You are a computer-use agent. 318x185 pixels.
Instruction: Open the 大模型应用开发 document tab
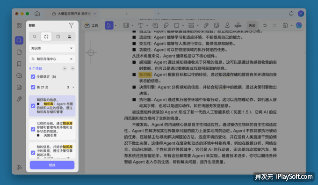(x=71, y=14)
